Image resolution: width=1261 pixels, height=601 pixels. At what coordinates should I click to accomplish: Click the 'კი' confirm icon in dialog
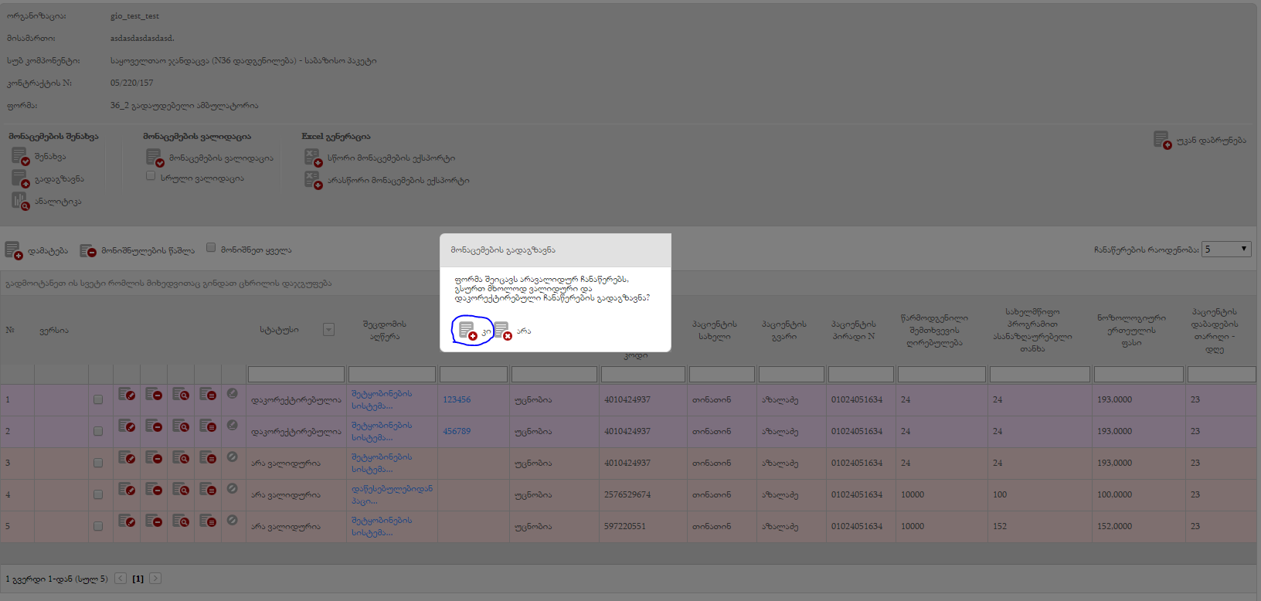[467, 331]
